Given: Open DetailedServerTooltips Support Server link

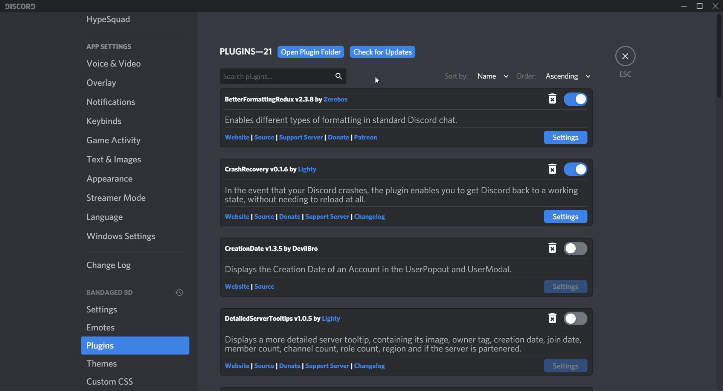Looking at the screenshot, I should [327, 366].
